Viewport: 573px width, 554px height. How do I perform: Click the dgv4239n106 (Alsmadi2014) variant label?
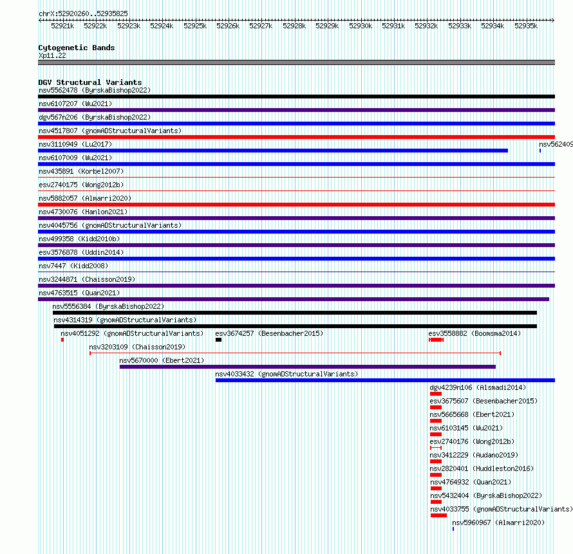coord(478,387)
